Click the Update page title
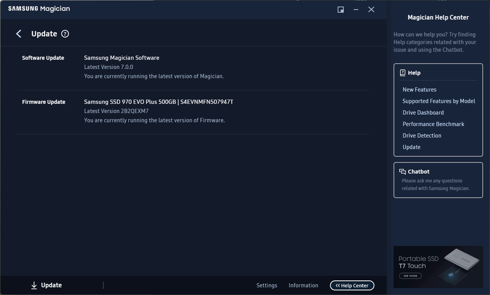Screen dimensions: 490x295 pyautogui.click(x=44, y=34)
